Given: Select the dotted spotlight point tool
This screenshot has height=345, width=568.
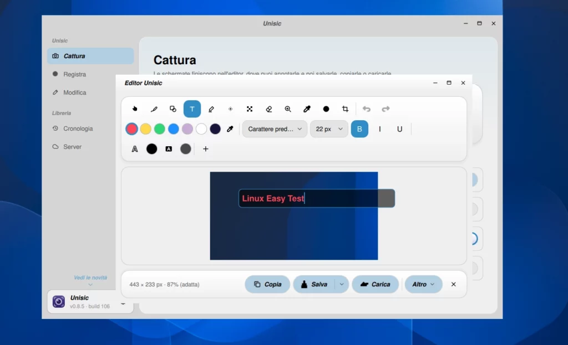Looking at the screenshot, I should click(230, 109).
